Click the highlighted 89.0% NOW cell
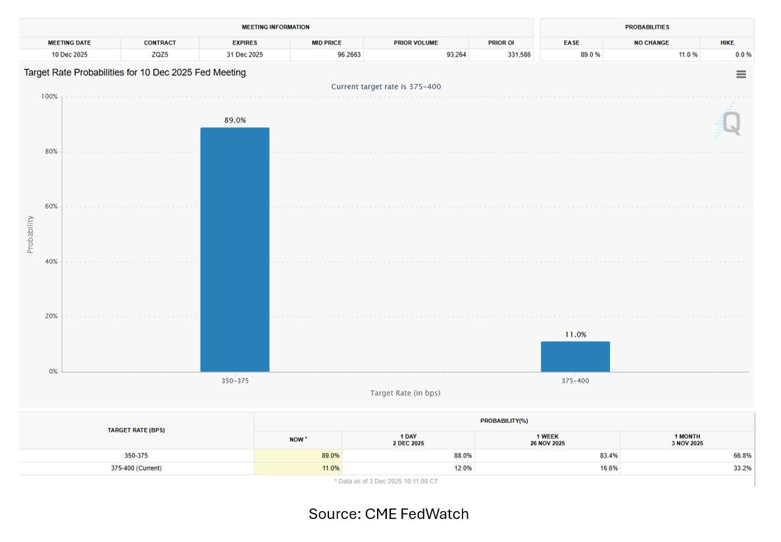This screenshot has height=542, width=781. 298,455
